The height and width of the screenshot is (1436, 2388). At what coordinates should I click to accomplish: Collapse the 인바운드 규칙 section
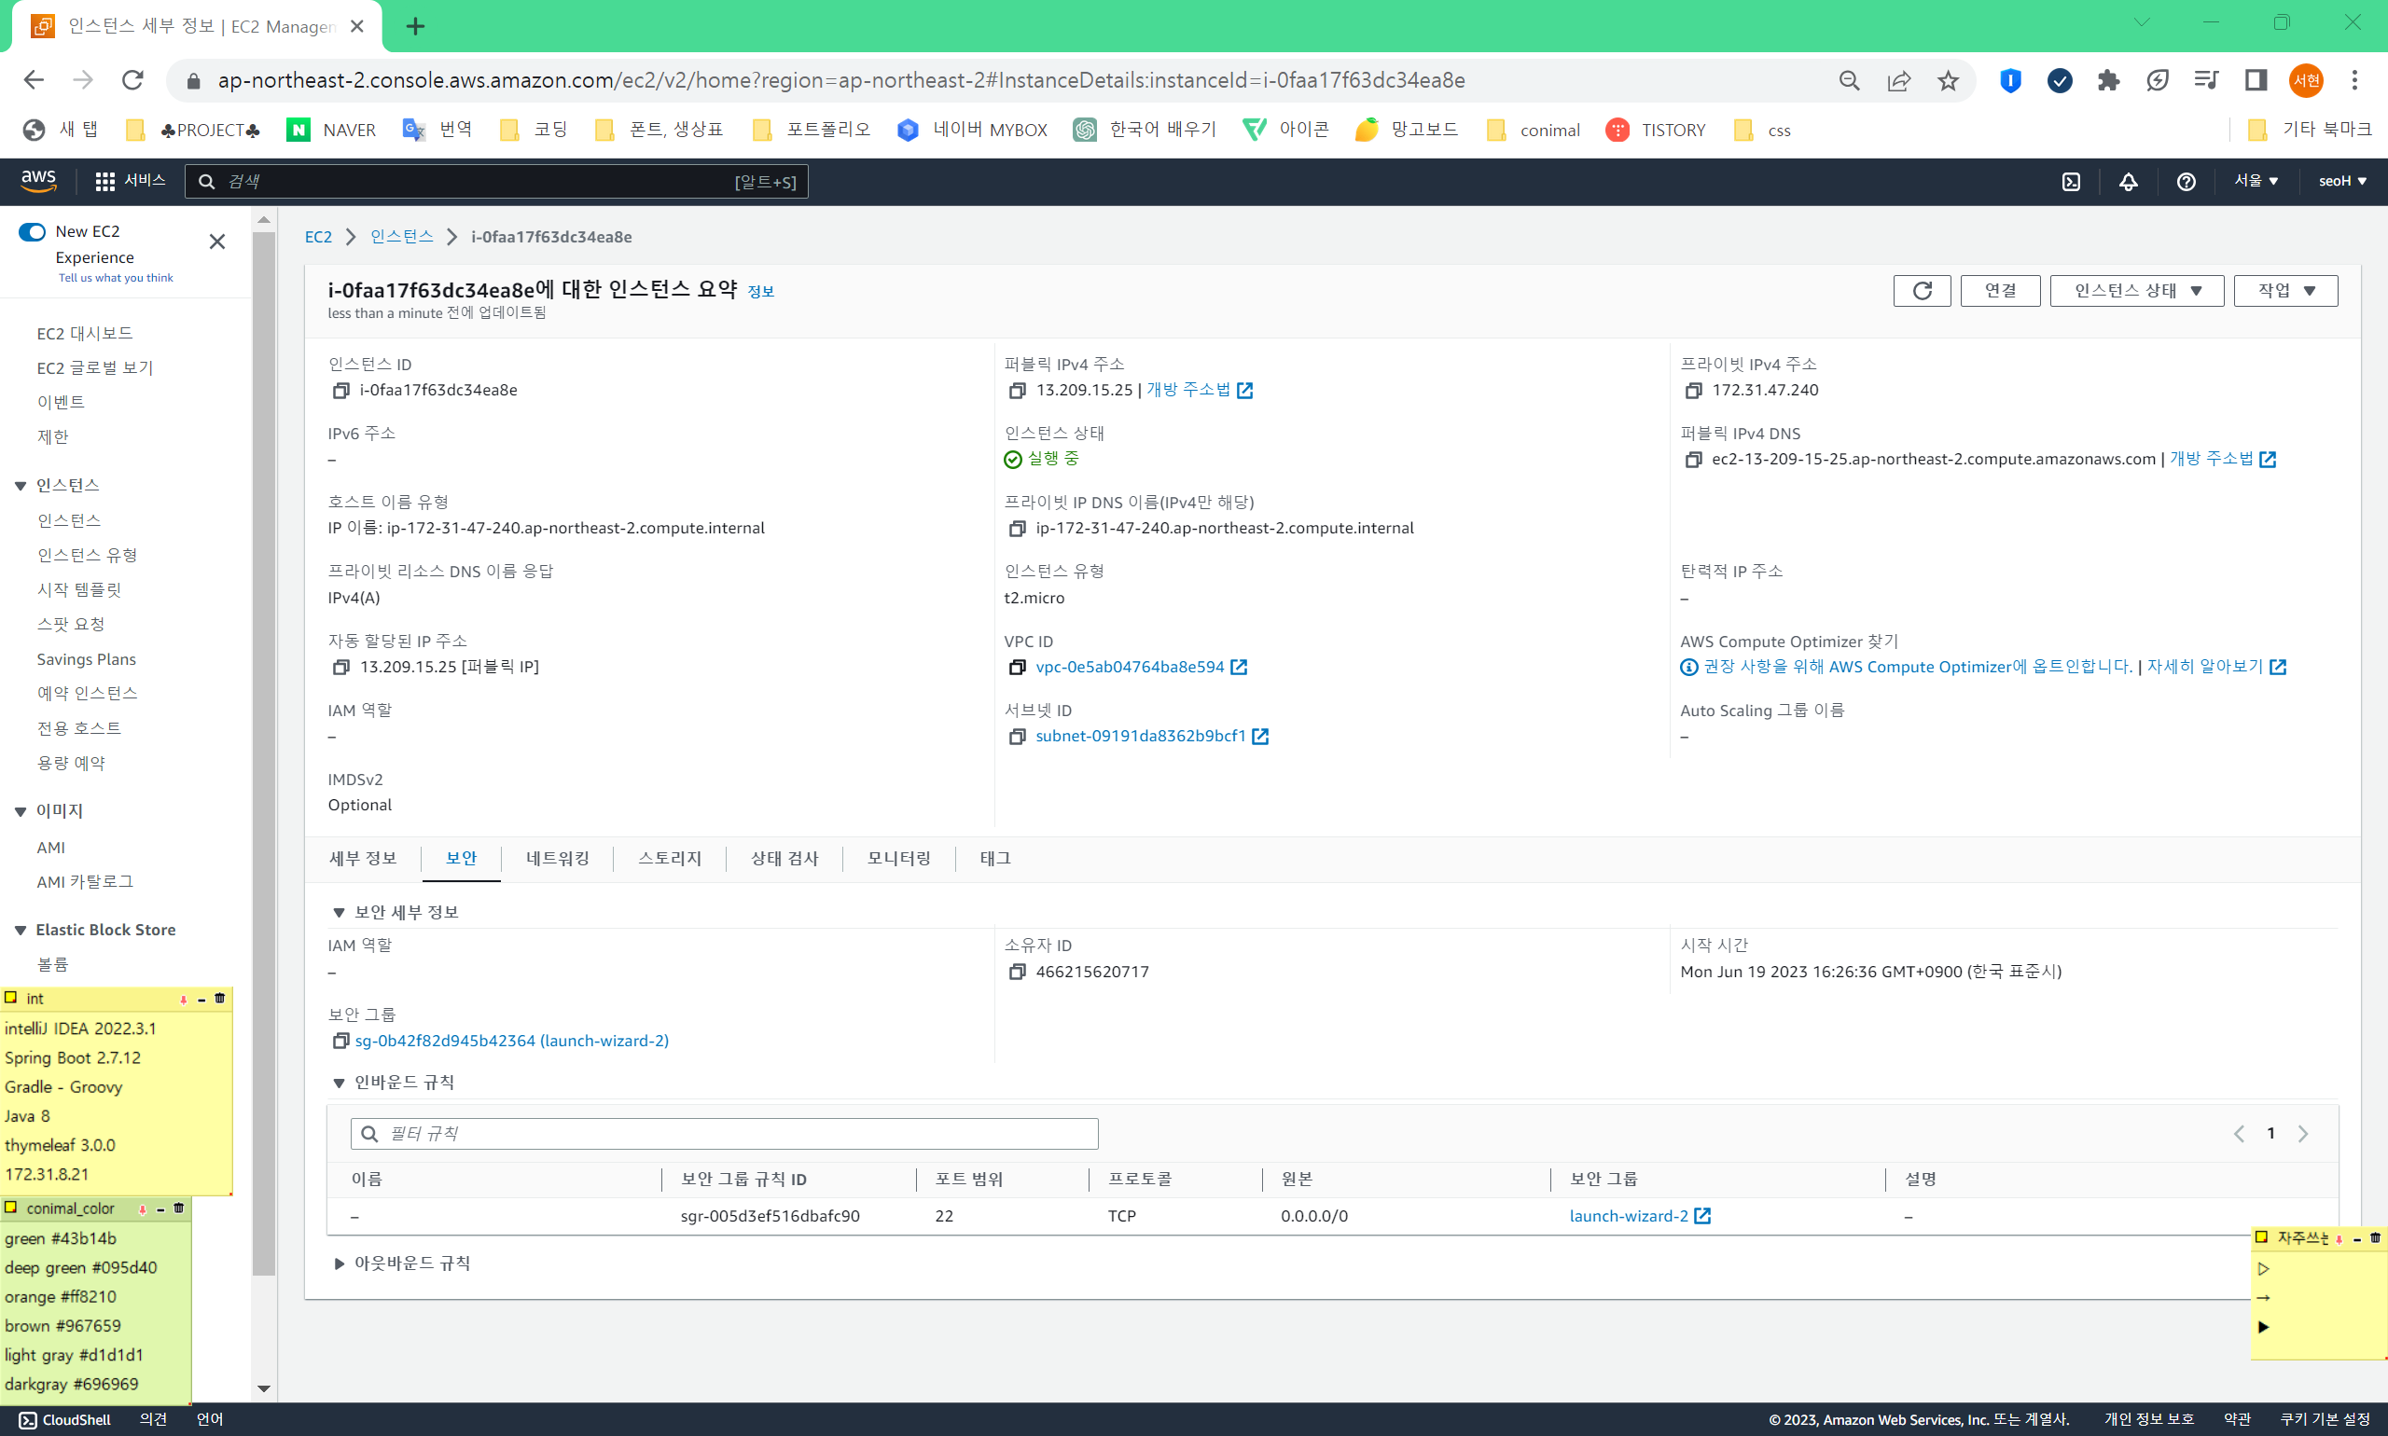[x=339, y=1083]
